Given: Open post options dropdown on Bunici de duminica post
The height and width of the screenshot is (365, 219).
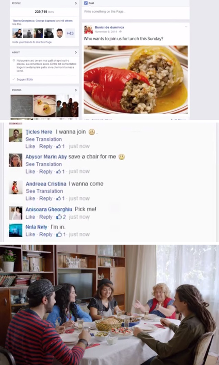Looking at the screenshot, I should click(x=186, y=27).
